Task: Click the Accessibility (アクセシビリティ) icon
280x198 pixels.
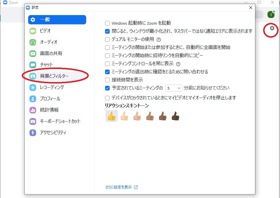Action: click(x=33, y=132)
